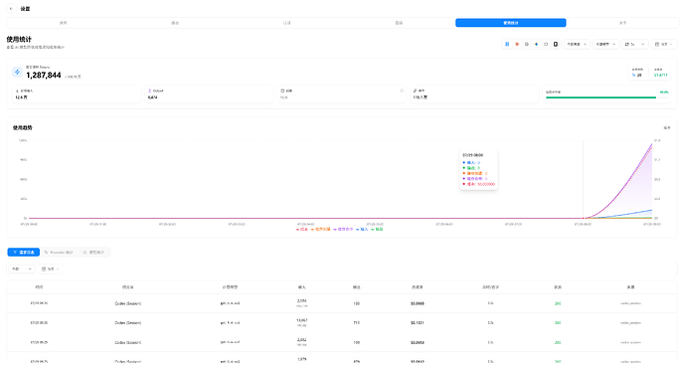Toggle the purple 缓存命中 legend series
Viewport: 686px width, 367px height.
pyautogui.click(x=343, y=229)
